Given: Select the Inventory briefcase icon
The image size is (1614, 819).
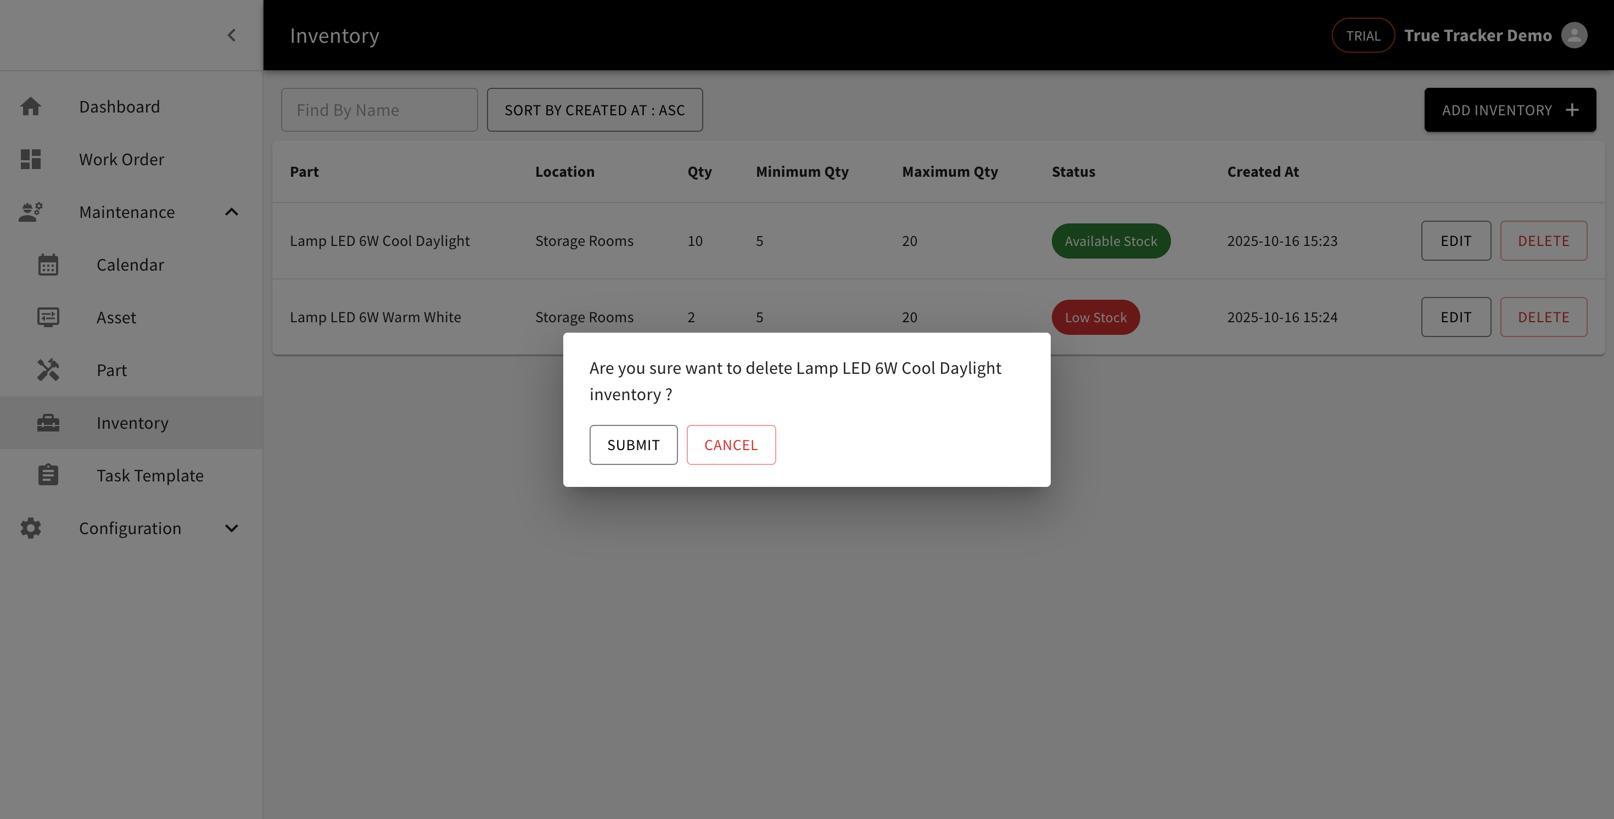Looking at the screenshot, I should (49, 422).
